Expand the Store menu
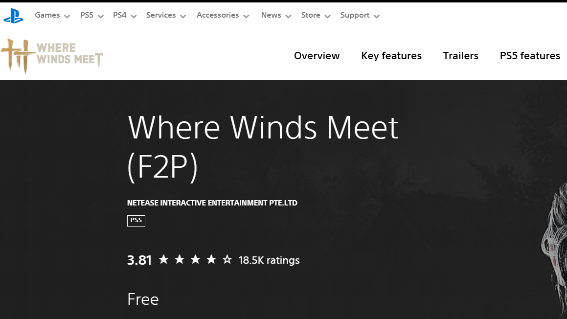This screenshot has width=567, height=319. 316,16
